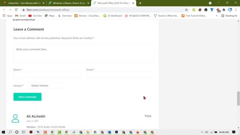Open the green Q extension icon
This screenshot has height=135, width=240.
click(x=194, y=10)
